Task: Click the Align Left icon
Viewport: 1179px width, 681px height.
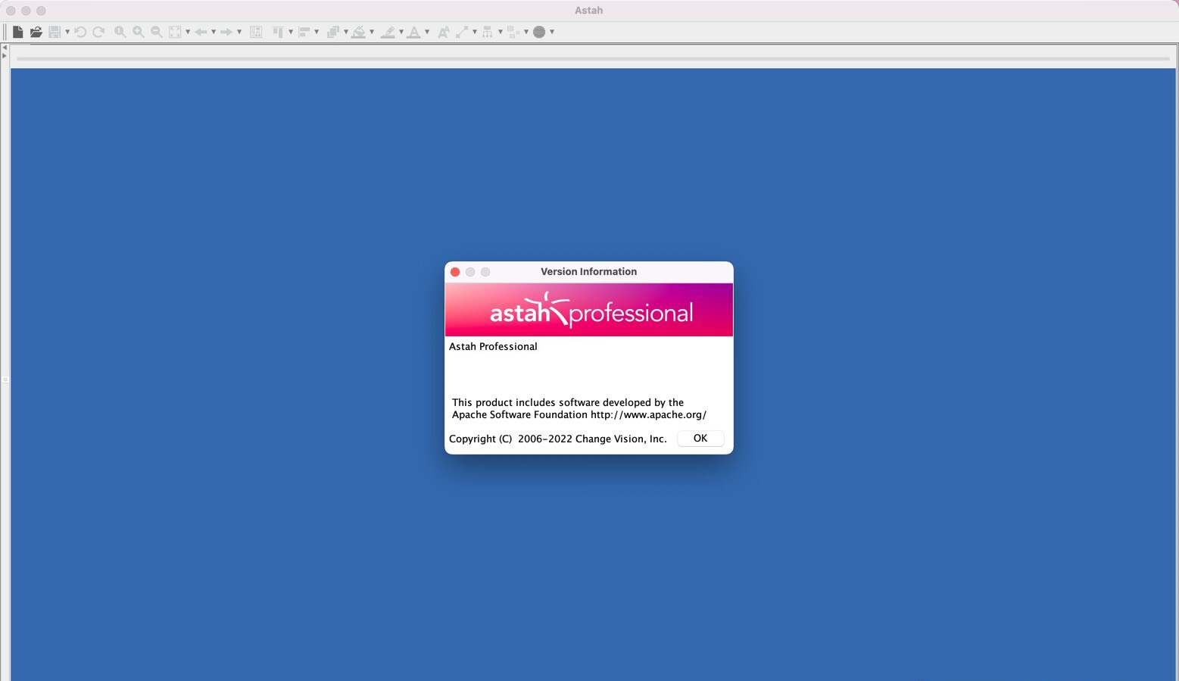Action: point(304,32)
